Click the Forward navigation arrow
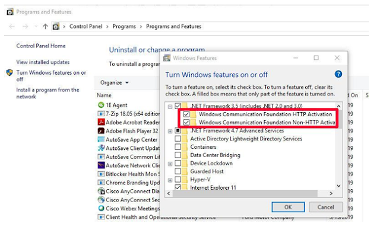Image resolution: width=380 pixels, height=227 pixels. tap(25, 26)
